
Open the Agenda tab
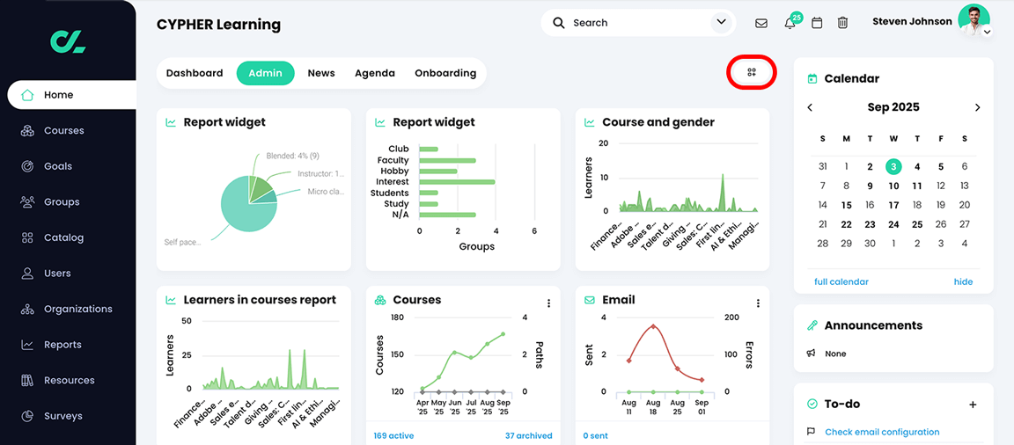coord(374,73)
